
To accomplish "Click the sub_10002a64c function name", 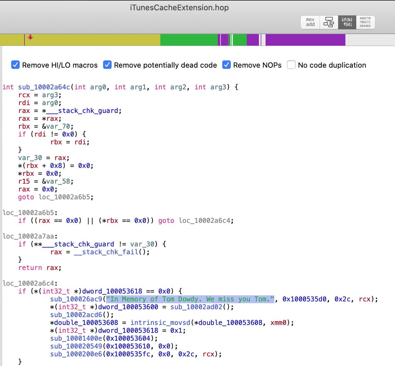I will [x=44, y=87].
